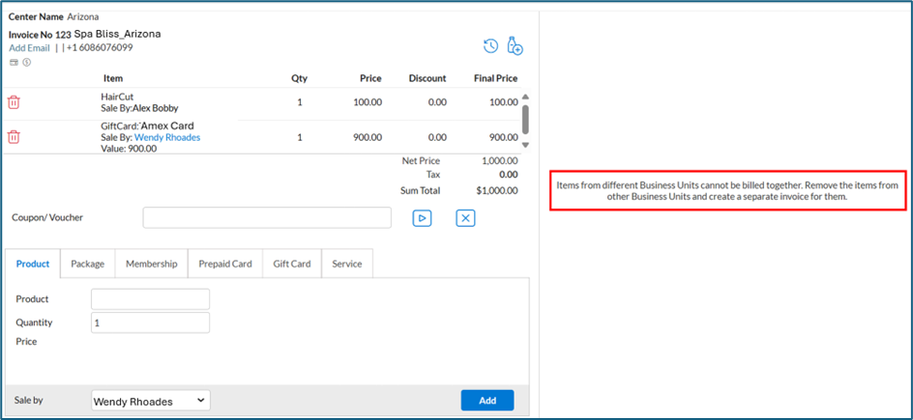The width and height of the screenshot is (913, 420).
Task: Delete the HairCut line item
Action: point(14,102)
